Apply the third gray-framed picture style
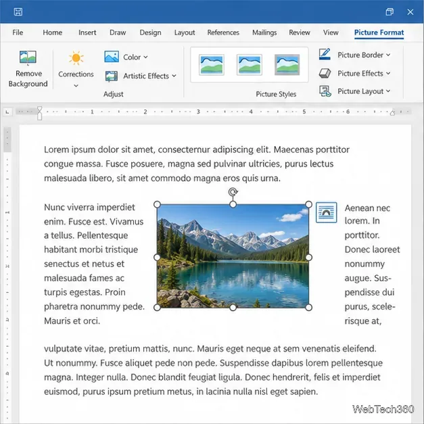The width and height of the screenshot is (424, 424). (x=287, y=65)
